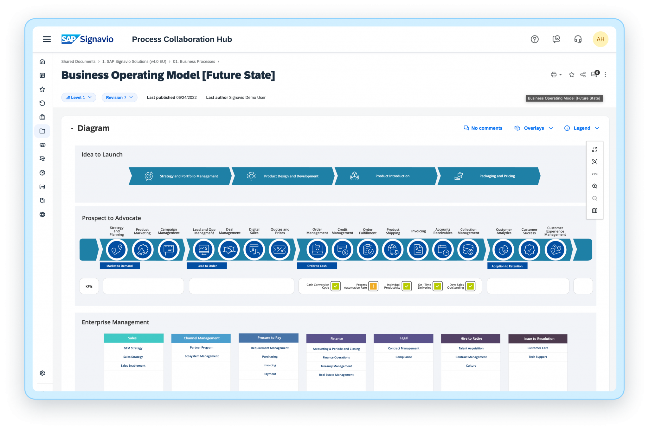Share the Business Operating Model via the share icon

coord(583,74)
